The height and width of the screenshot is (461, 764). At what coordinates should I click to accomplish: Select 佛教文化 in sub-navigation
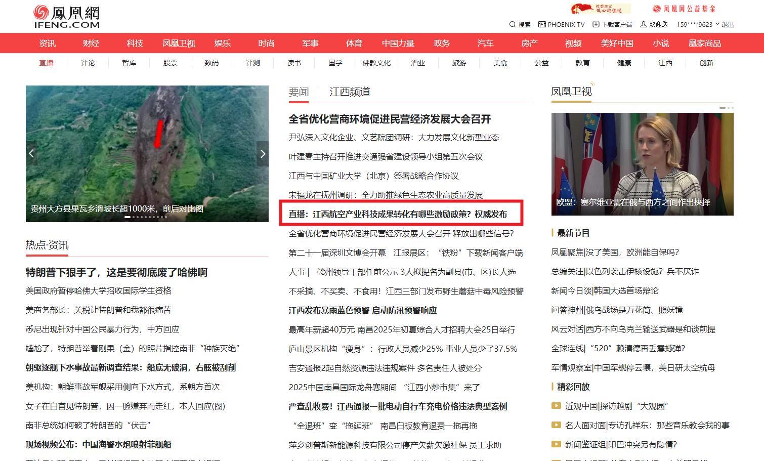[376, 63]
